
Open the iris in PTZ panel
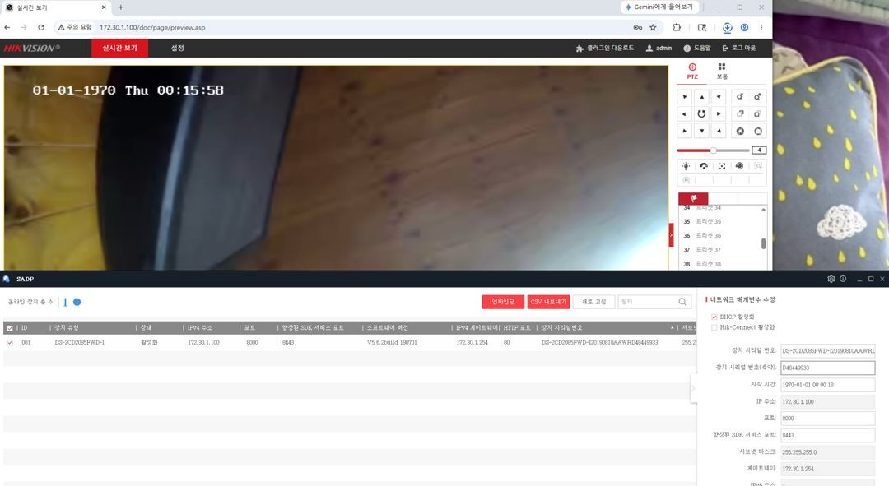coord(757,131)
